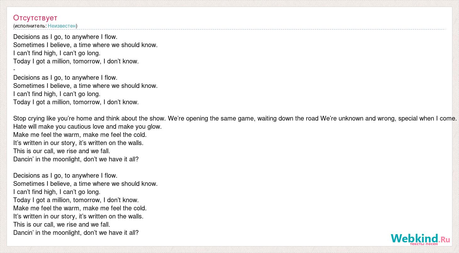Click the lyric 'Today I got a million' in first verse
The image size is (459, 253).
(76, 61)
